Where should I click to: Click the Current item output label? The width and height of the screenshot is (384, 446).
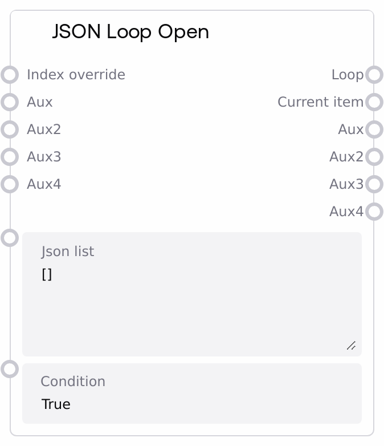pos(320,102)
